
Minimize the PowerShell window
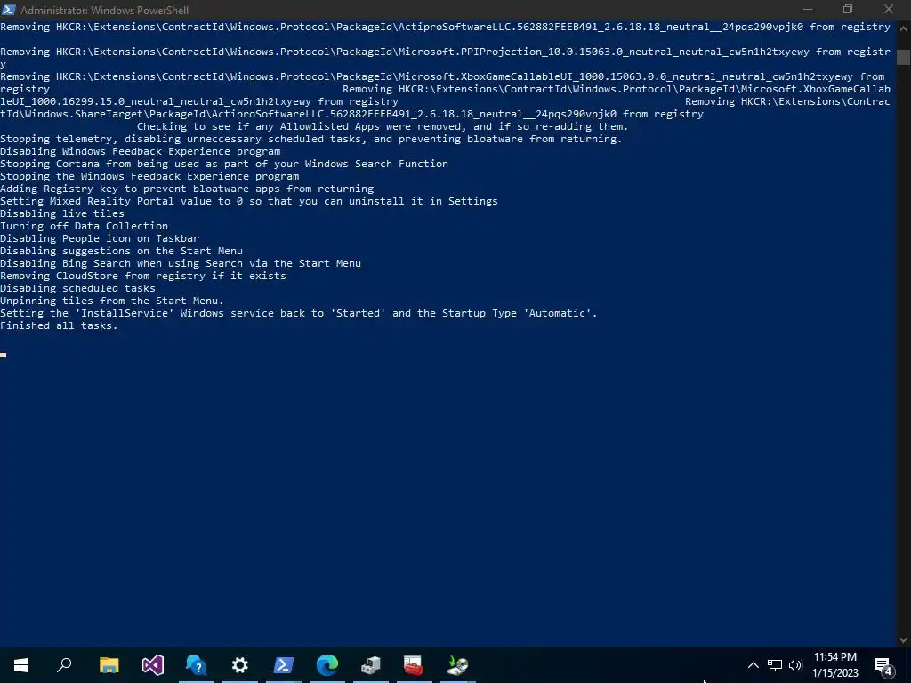[x=808, y=9]
